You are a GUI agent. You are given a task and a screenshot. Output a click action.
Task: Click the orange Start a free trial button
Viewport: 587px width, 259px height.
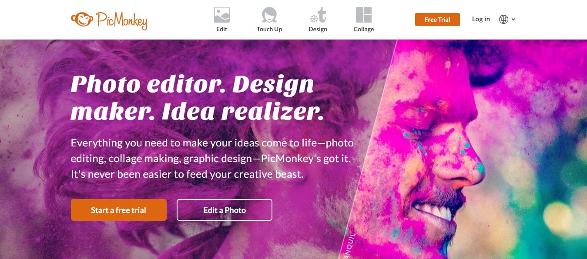coord(119,210)
